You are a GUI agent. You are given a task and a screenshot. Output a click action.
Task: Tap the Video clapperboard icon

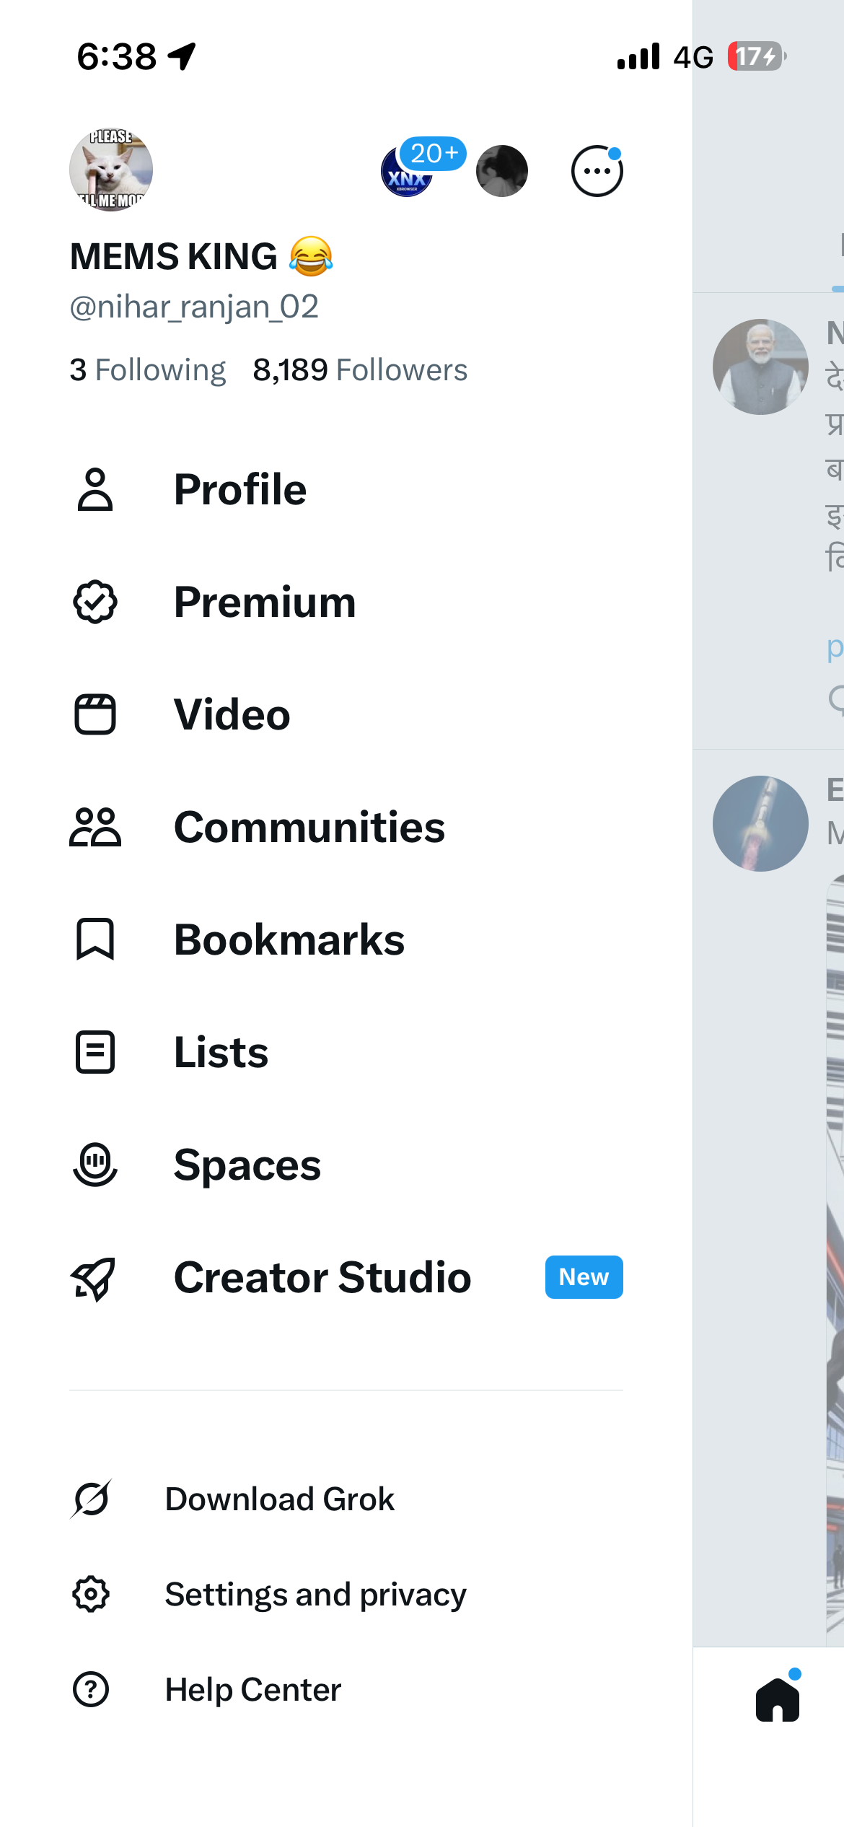click(95, 714)
